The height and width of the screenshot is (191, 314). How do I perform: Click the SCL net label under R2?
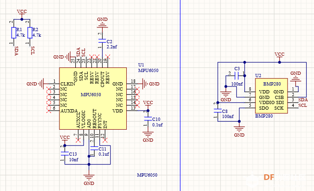point(33,51)
